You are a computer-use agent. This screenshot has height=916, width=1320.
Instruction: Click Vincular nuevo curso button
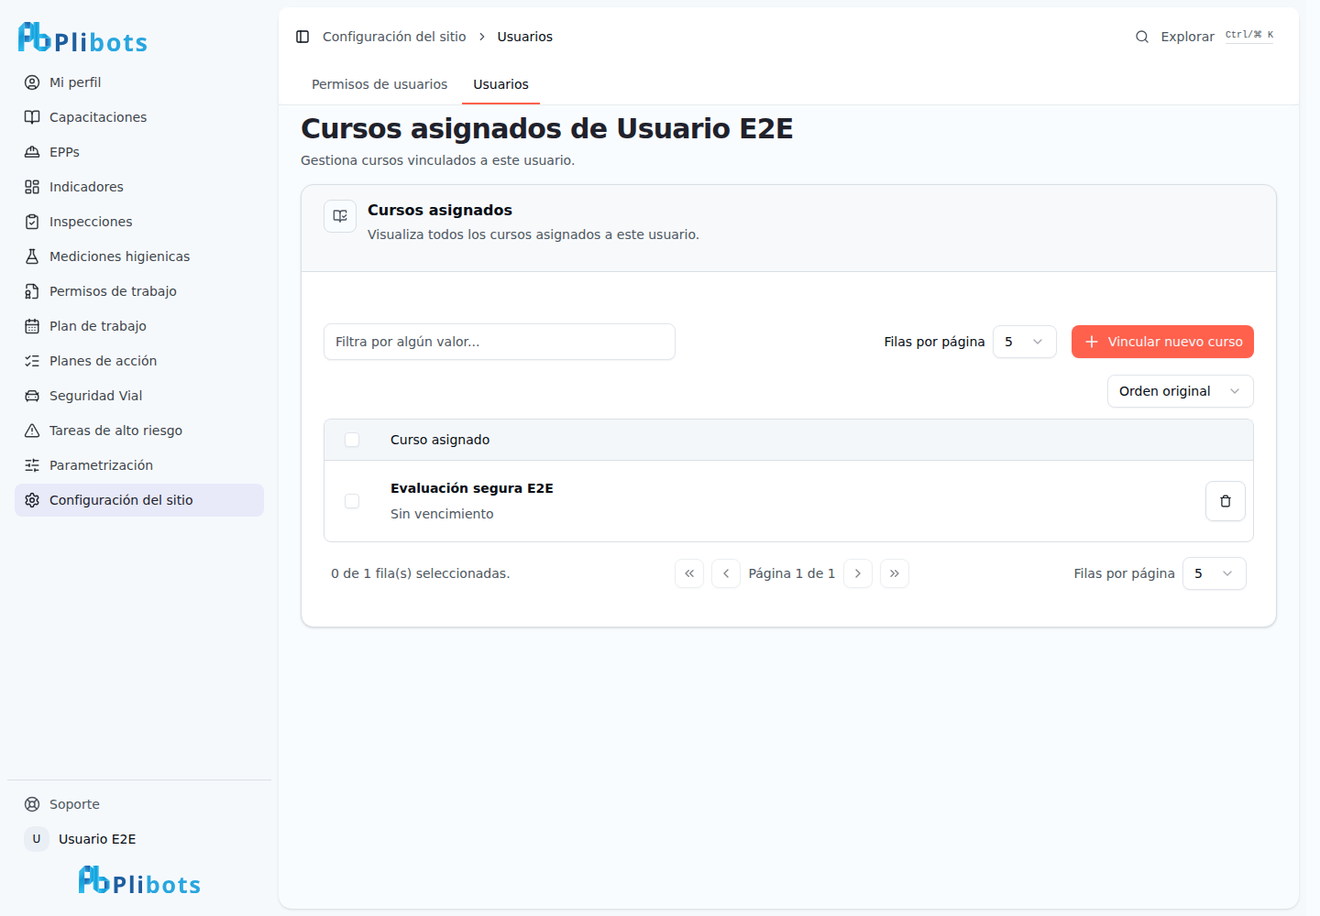point(1162,342)
